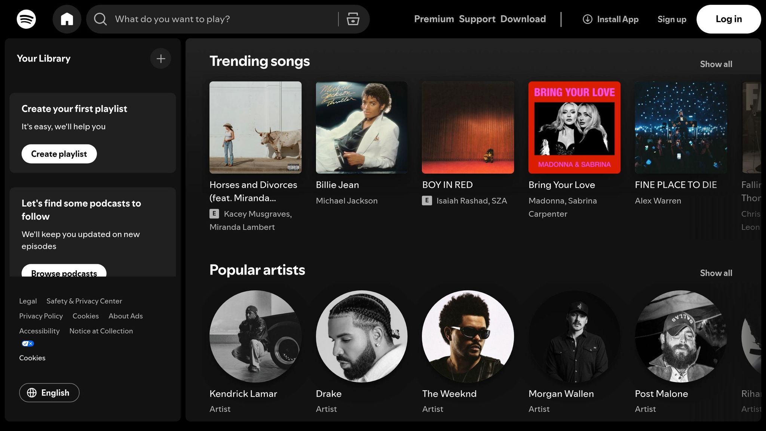Click the globe icon on the English button
This screenshot has height=431, width=766.
[x=32, y=392]
